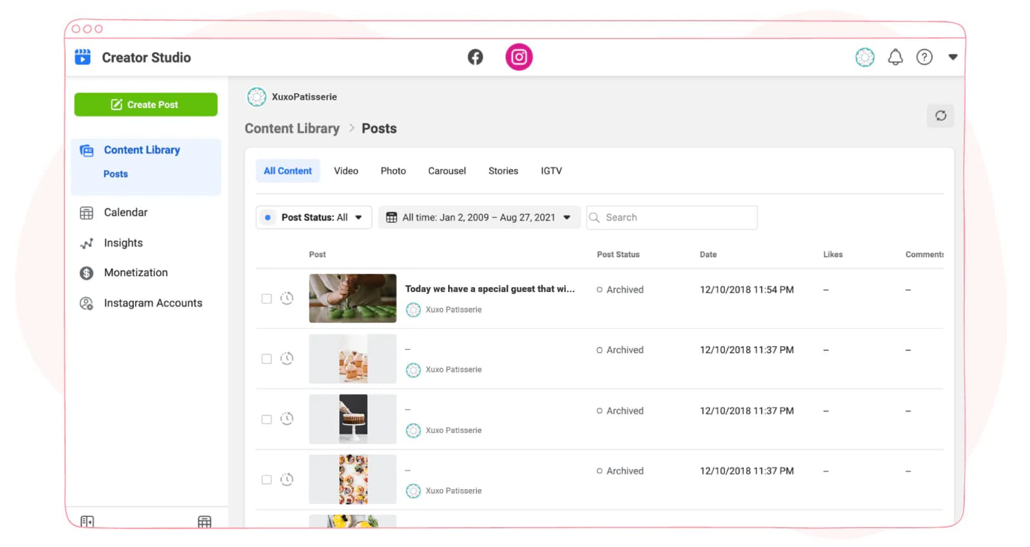
Task: Switch to the Video tab
Action: pos(346,171)
